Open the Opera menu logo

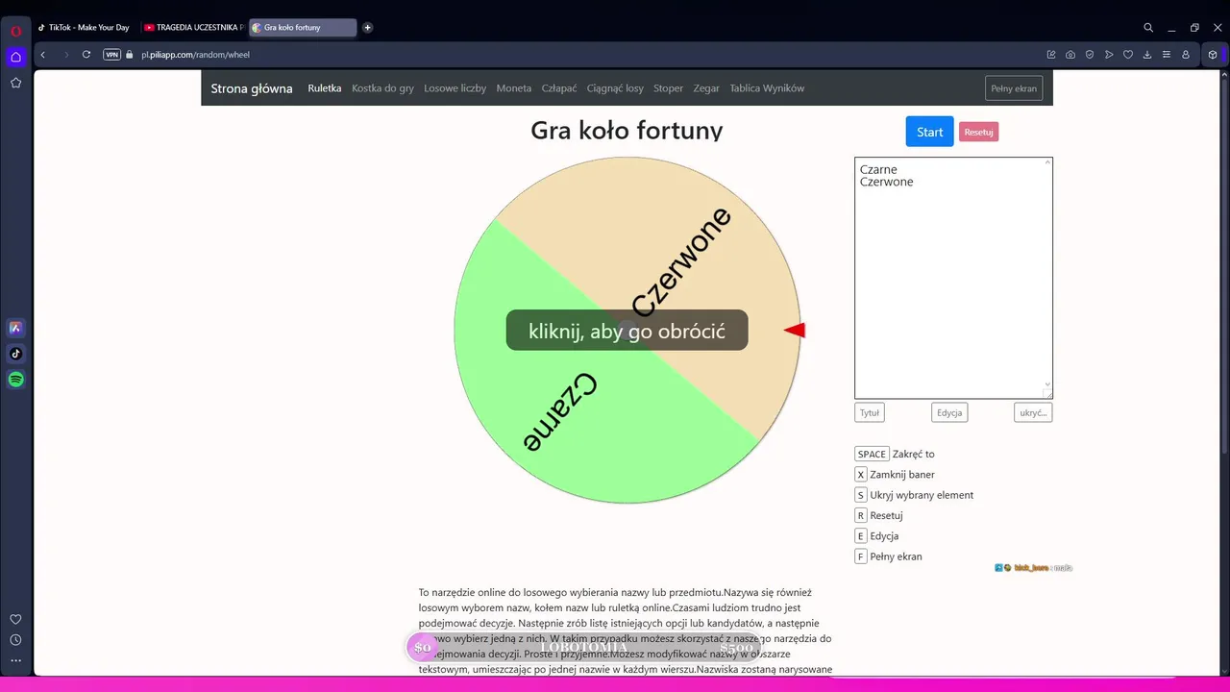coord(15,31)
